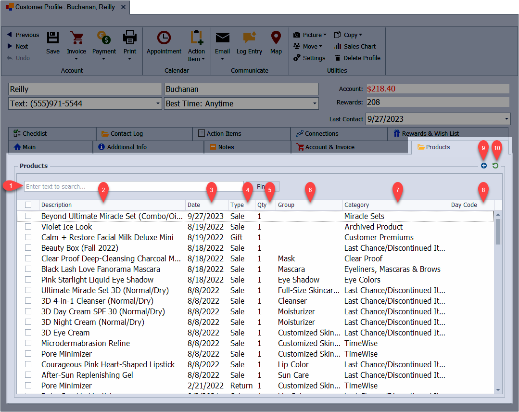This screenshot has width=519, height=412.
Task: Open the Best Time dropdown
Action: 315,103
